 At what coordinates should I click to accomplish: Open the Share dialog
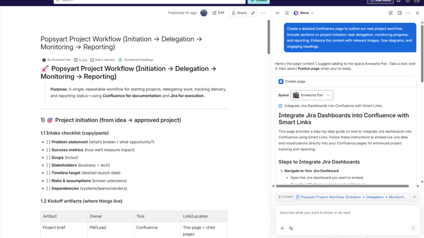[239, 13]
